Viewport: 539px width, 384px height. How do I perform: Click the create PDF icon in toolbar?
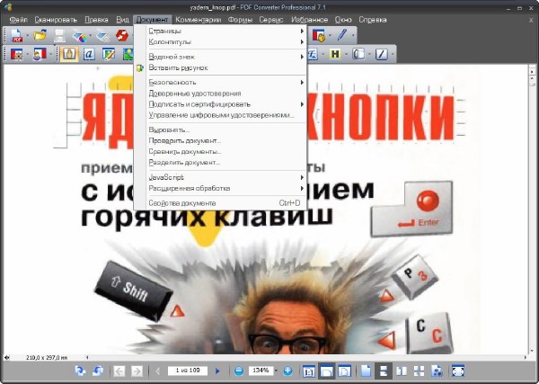click(x=15, y=35)
